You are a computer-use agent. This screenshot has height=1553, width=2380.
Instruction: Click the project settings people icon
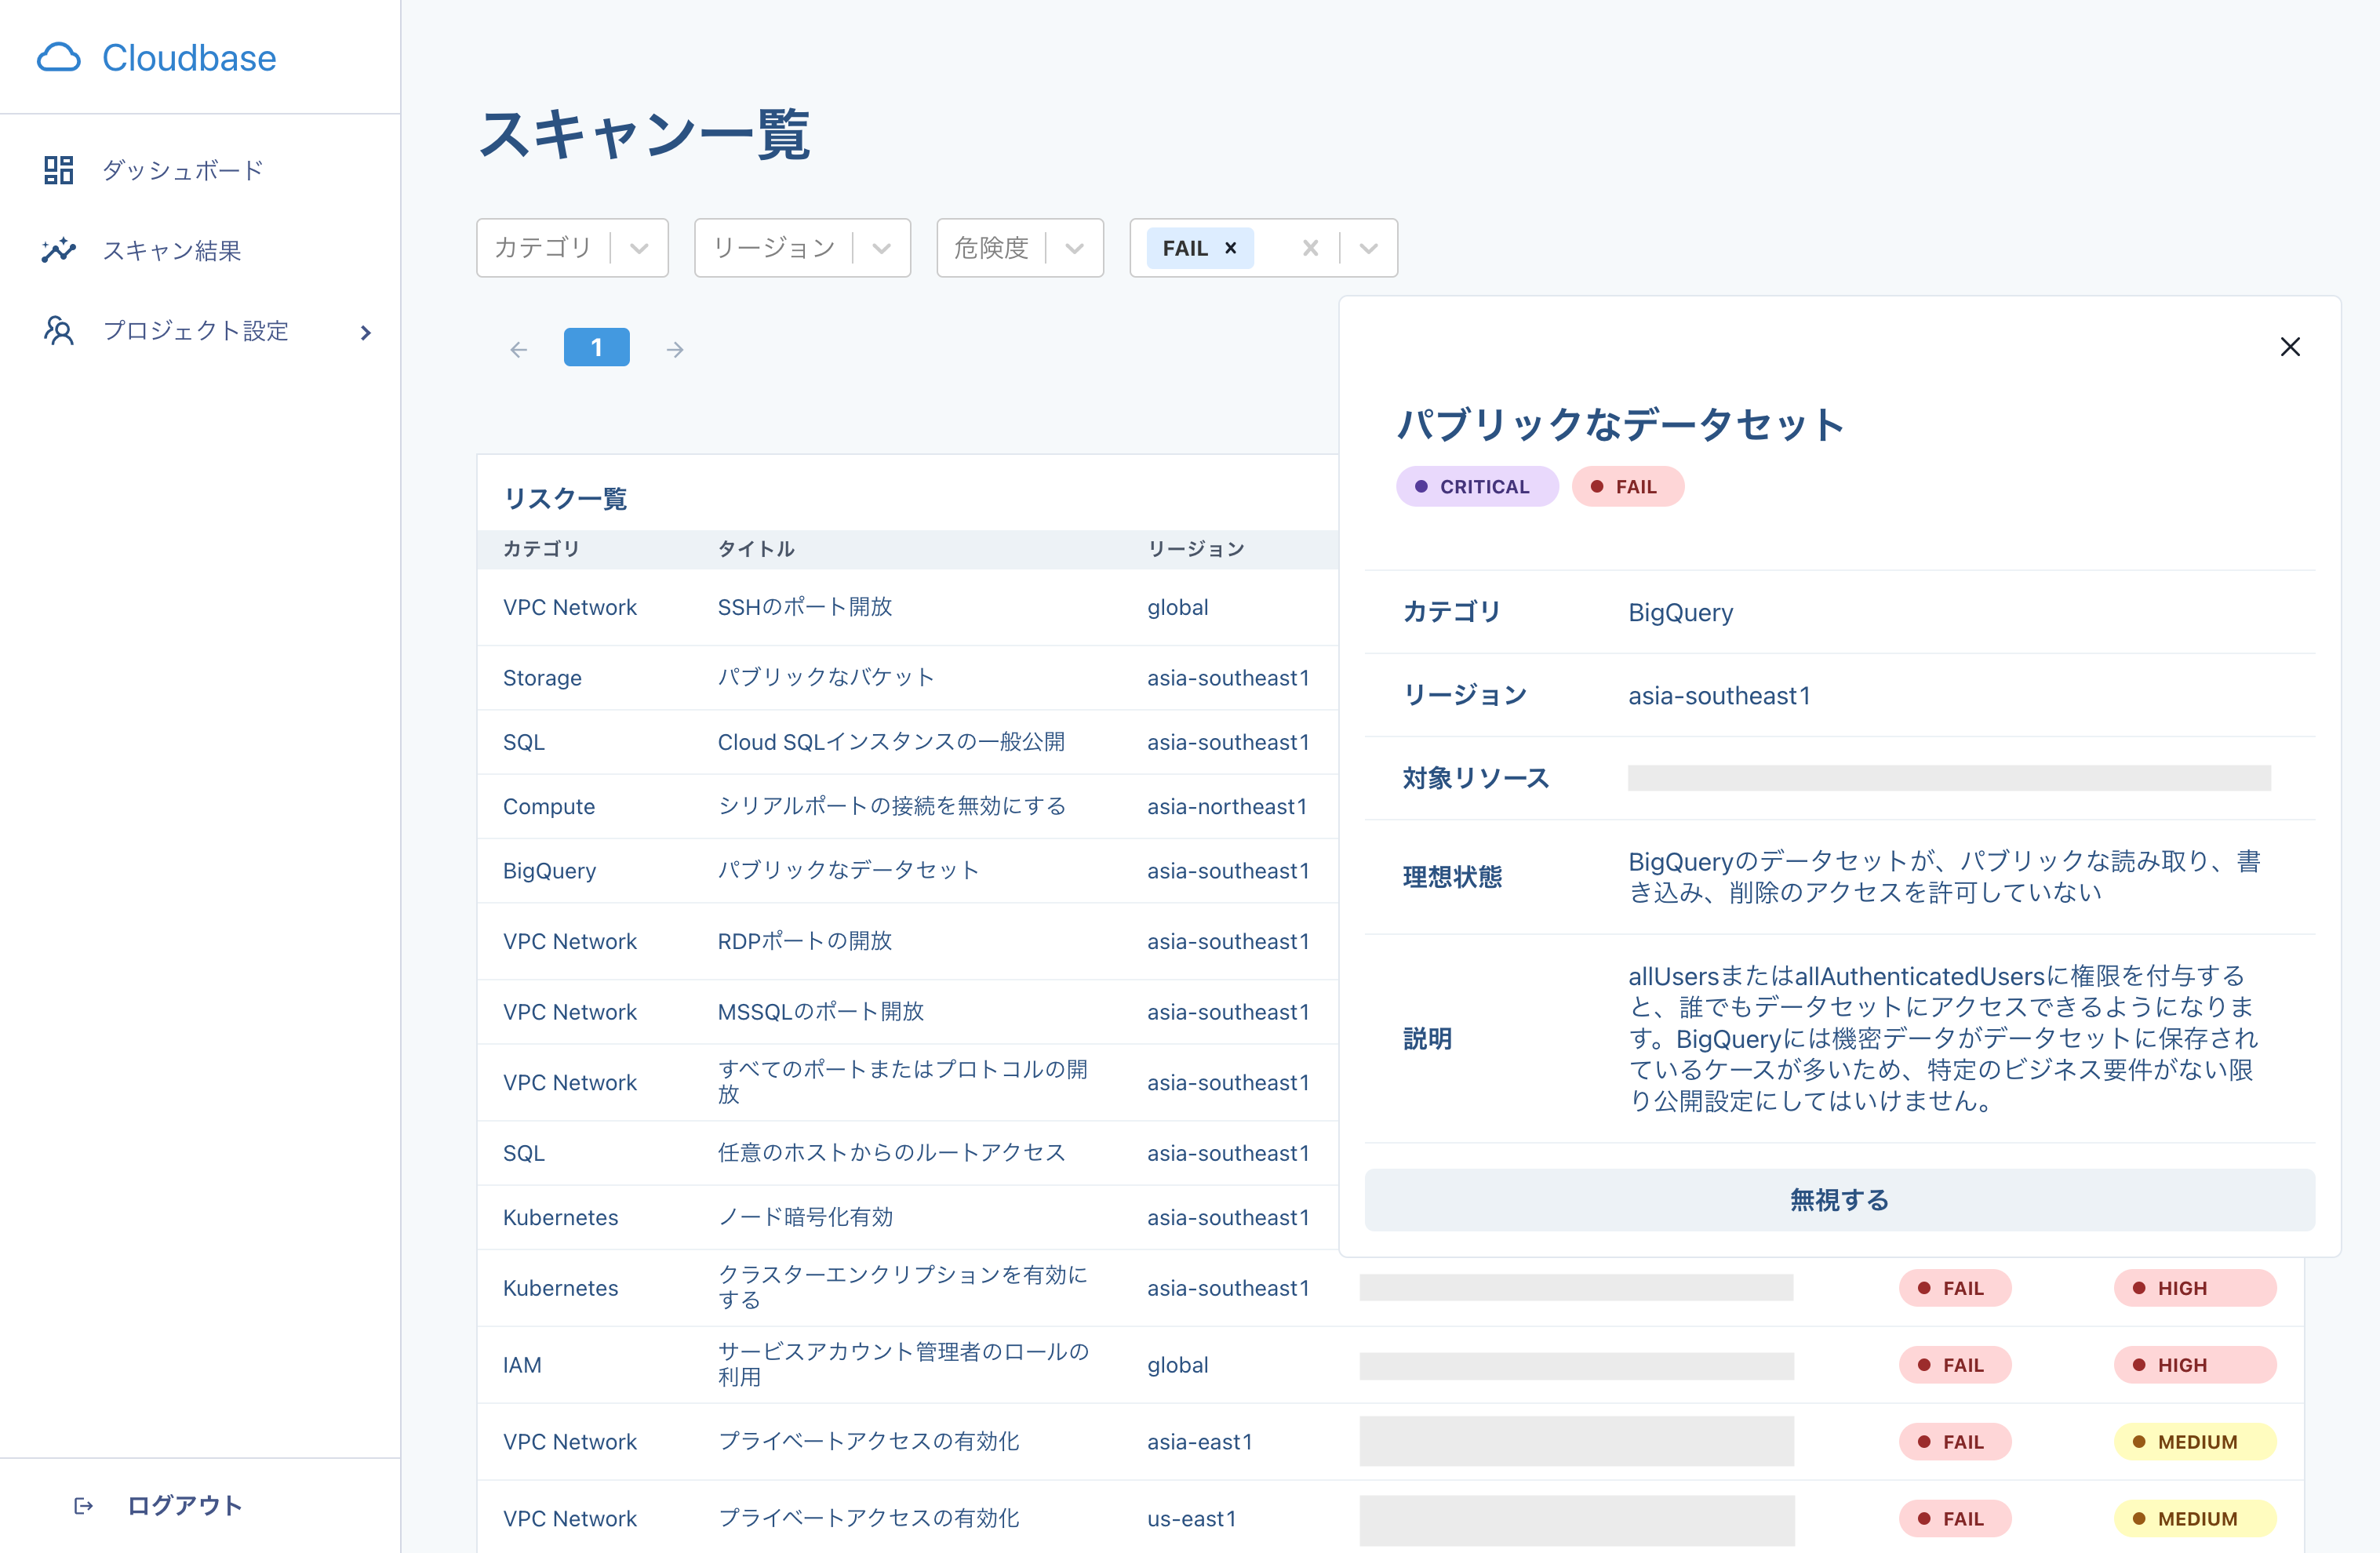point(58,331)
